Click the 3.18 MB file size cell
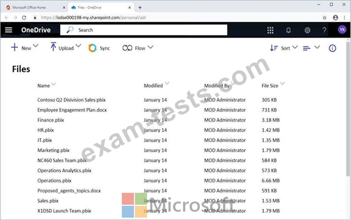Image resolution: width=351 pixels, height=220 pixels. point(270,120)
